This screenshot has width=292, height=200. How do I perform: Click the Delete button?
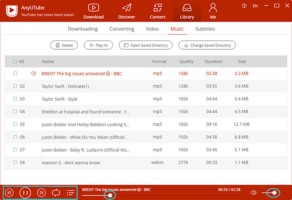[64, 45]
